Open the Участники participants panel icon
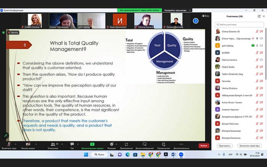Image resolution: width=267 pixels, height=167 pixels. click(x=53, y=145)
